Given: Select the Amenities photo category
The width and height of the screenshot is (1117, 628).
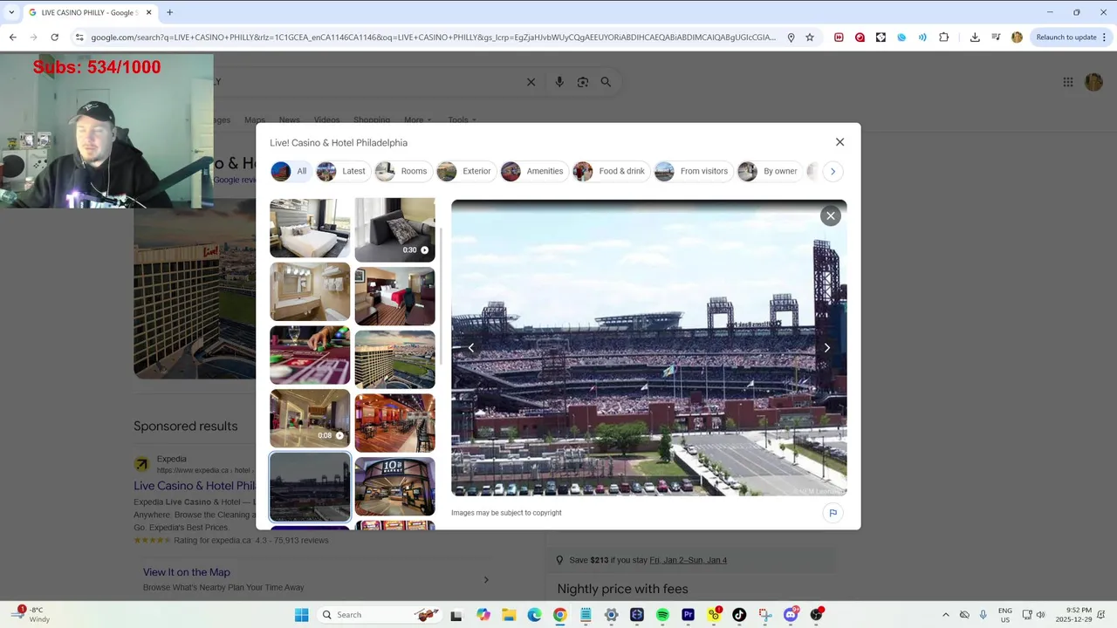Looking at the screenshot, I should point(533,171).
